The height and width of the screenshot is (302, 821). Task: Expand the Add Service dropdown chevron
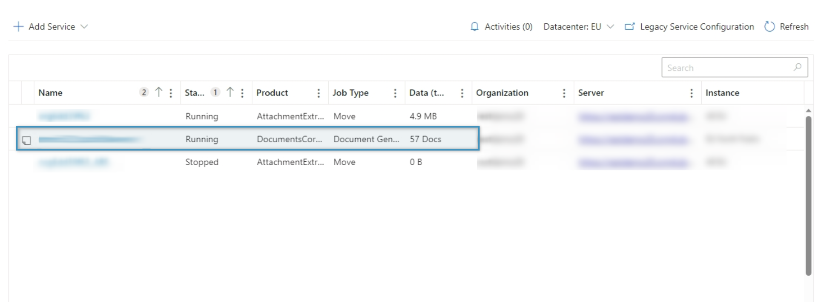84,27
